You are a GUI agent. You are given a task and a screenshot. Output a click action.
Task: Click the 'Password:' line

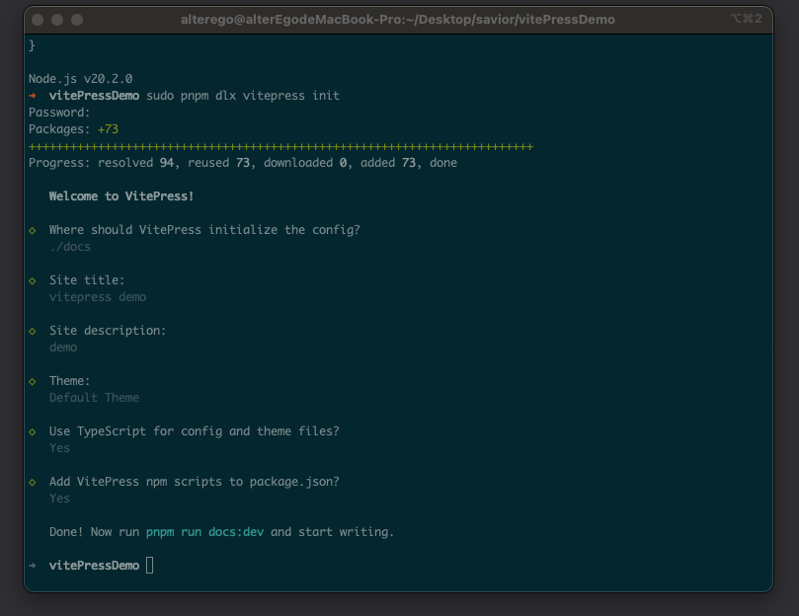pyautogui.click(x=59, y=113)
